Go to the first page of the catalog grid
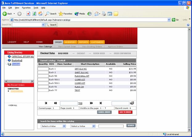Viewport: 192px width, 137px height. tap(46, 103)
